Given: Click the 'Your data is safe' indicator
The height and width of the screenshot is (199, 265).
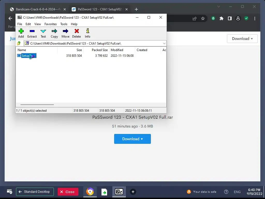Looking at the screenshot, I should [x=201, y=192].
